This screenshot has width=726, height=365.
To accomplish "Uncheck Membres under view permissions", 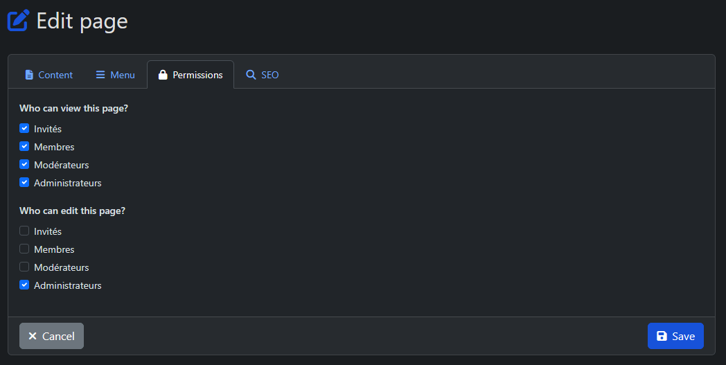I will (24, 146).
